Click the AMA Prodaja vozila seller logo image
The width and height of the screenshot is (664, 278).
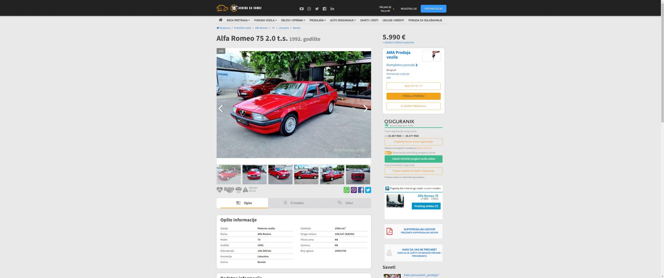431,56
